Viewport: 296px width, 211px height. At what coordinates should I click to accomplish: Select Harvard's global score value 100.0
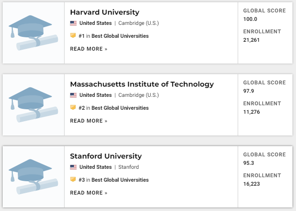[250, 19]
